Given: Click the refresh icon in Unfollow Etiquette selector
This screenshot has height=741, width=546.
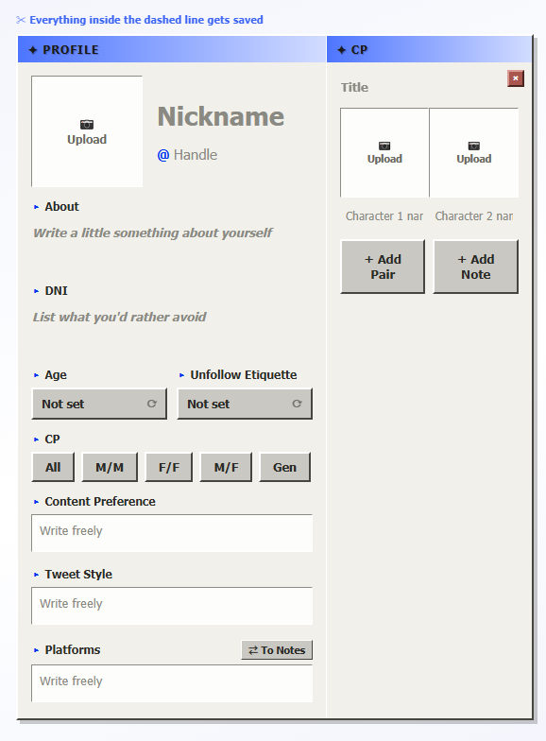Looking at the screenshot, I should [297, 404].
